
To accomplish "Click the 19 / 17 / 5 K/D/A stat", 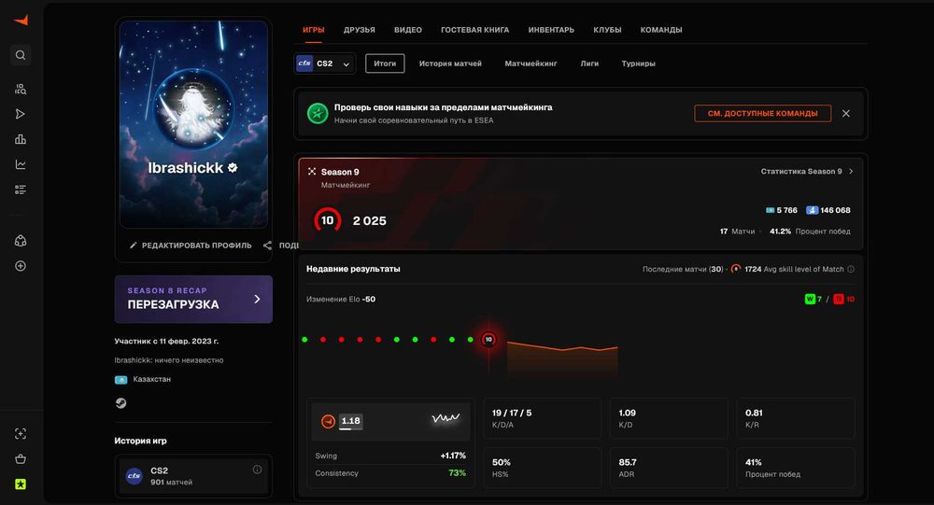I will click(x=542, y=418).
